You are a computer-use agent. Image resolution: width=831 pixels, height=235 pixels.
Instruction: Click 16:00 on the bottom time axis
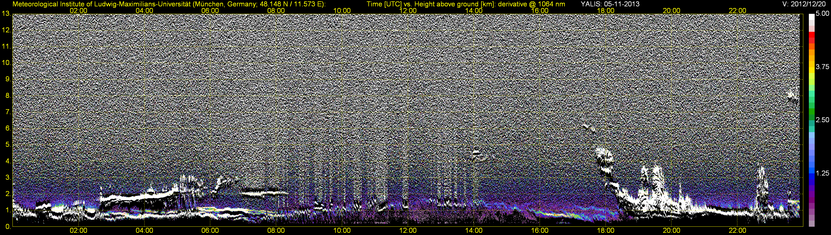[540, 231]
